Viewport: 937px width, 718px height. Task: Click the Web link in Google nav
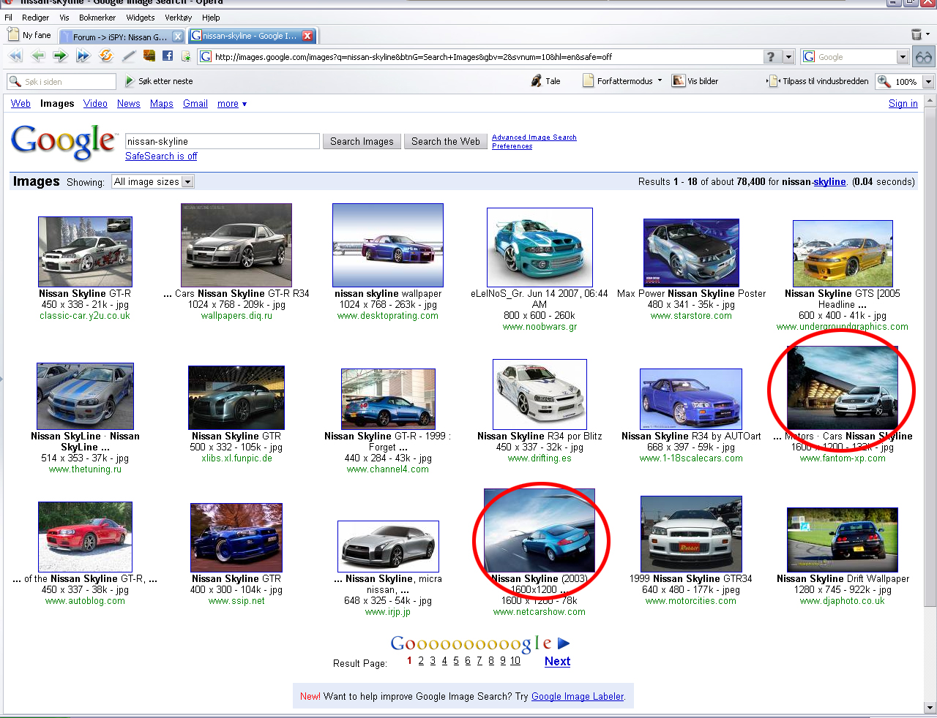20,104
